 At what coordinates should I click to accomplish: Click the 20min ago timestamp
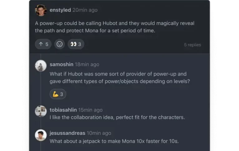pos(85,10)
